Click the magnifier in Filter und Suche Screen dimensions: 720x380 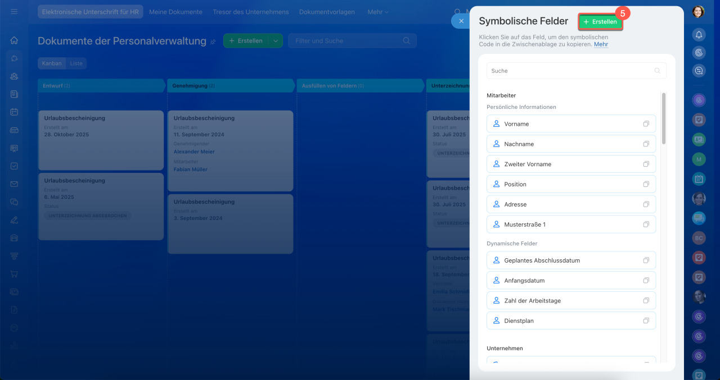tap(407, 41)
